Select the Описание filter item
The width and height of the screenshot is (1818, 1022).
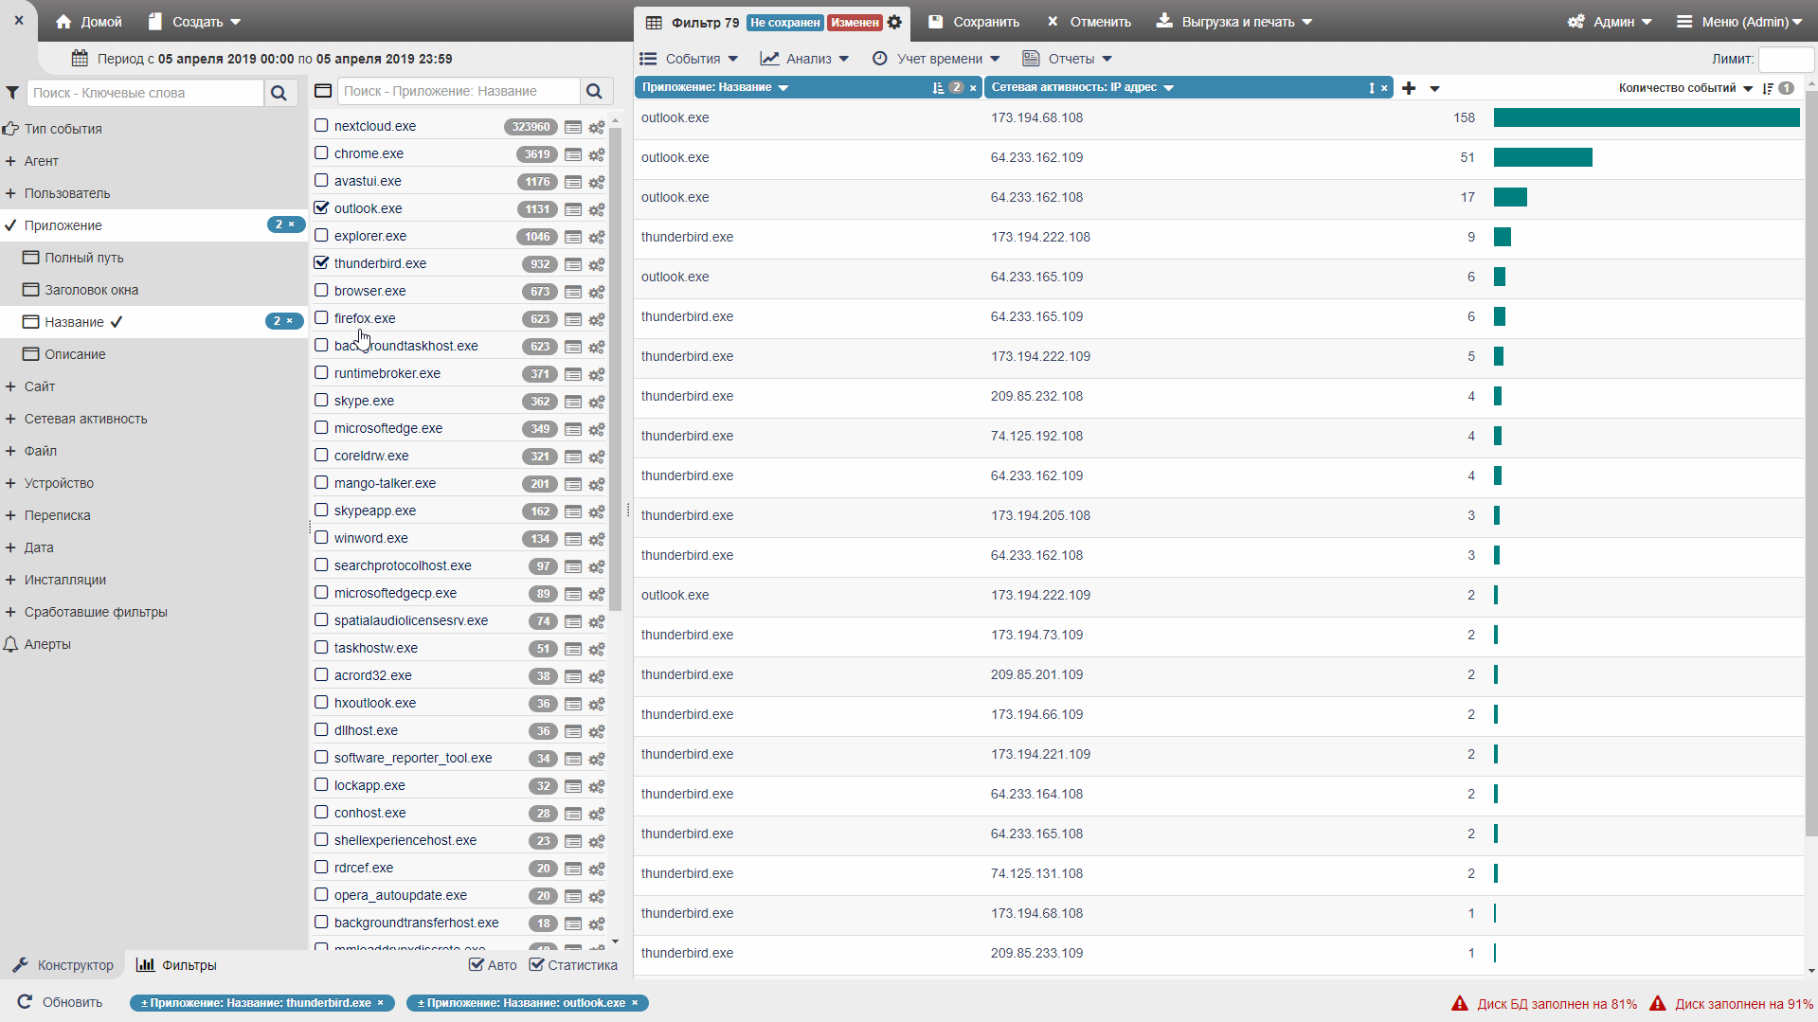[x=75, y=354]
